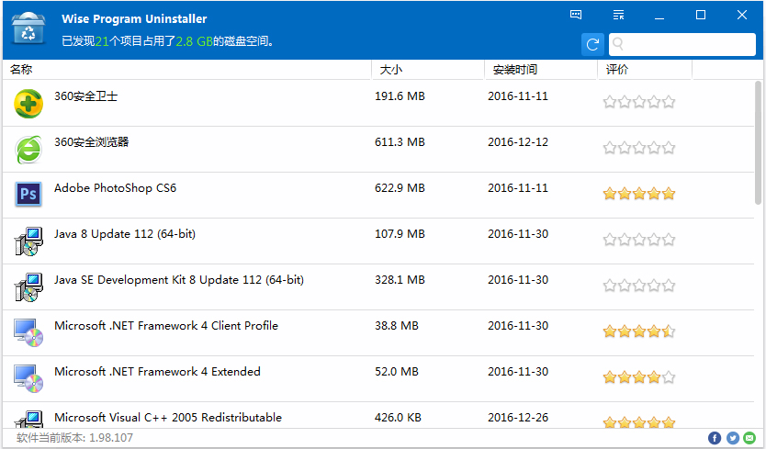Select the .NET Framework 4 Client Profile icon
The height and width of the screenshot is (449, 766).
click(x=28, y=332)
